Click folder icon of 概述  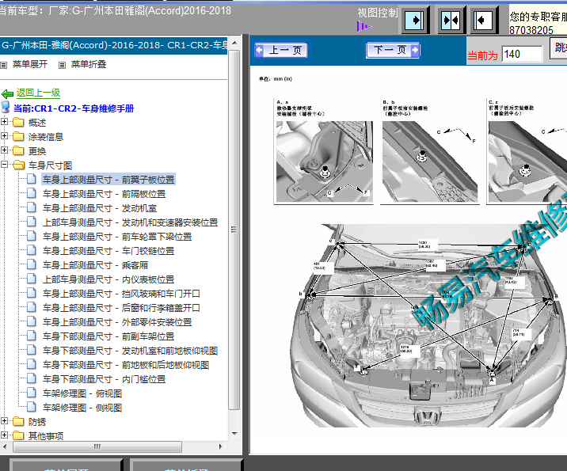(18, 123)
